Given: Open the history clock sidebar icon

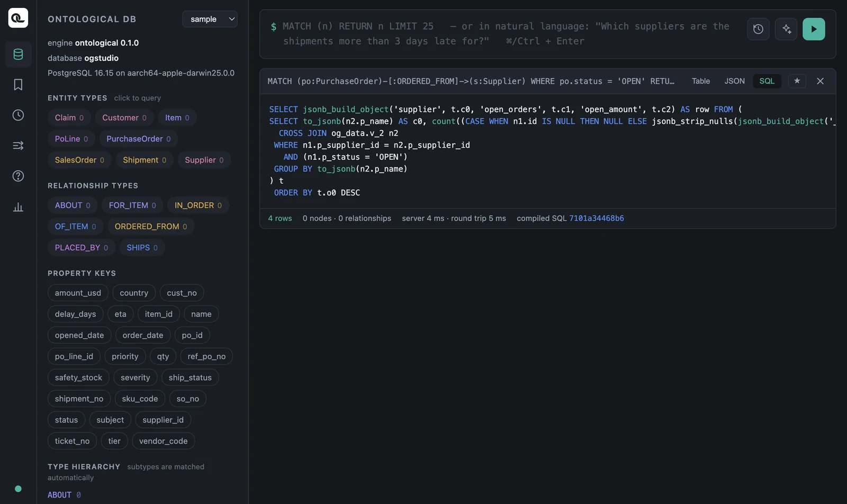Looking at the screenshot, I should pos(18,115).
